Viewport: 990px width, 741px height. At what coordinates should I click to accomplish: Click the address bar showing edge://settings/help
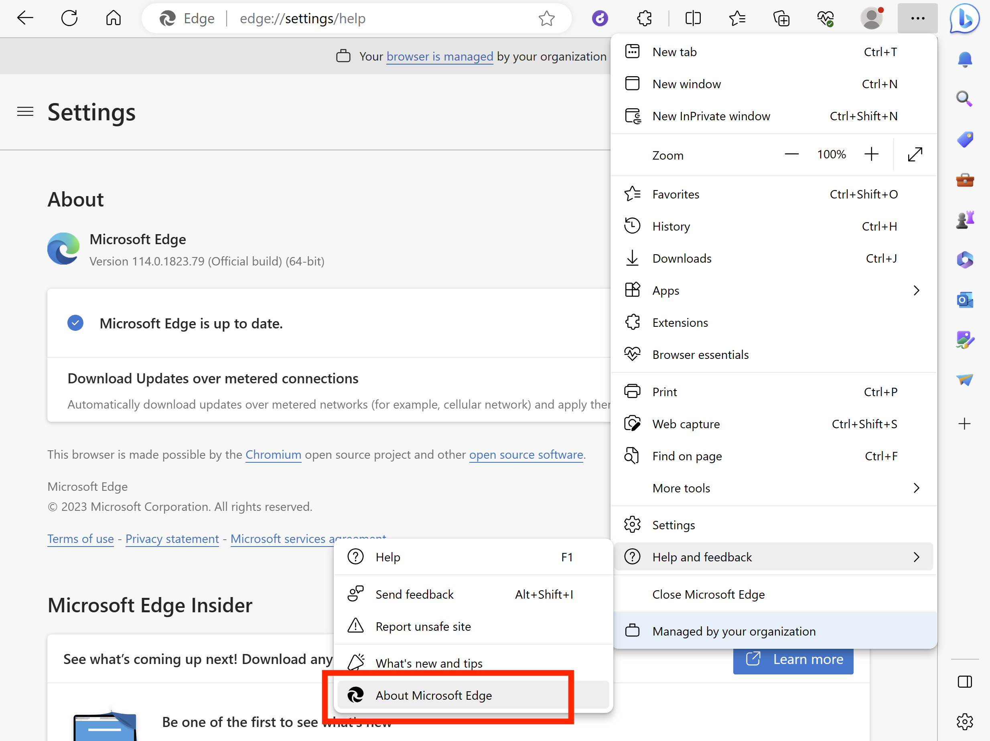coord(356,18)
